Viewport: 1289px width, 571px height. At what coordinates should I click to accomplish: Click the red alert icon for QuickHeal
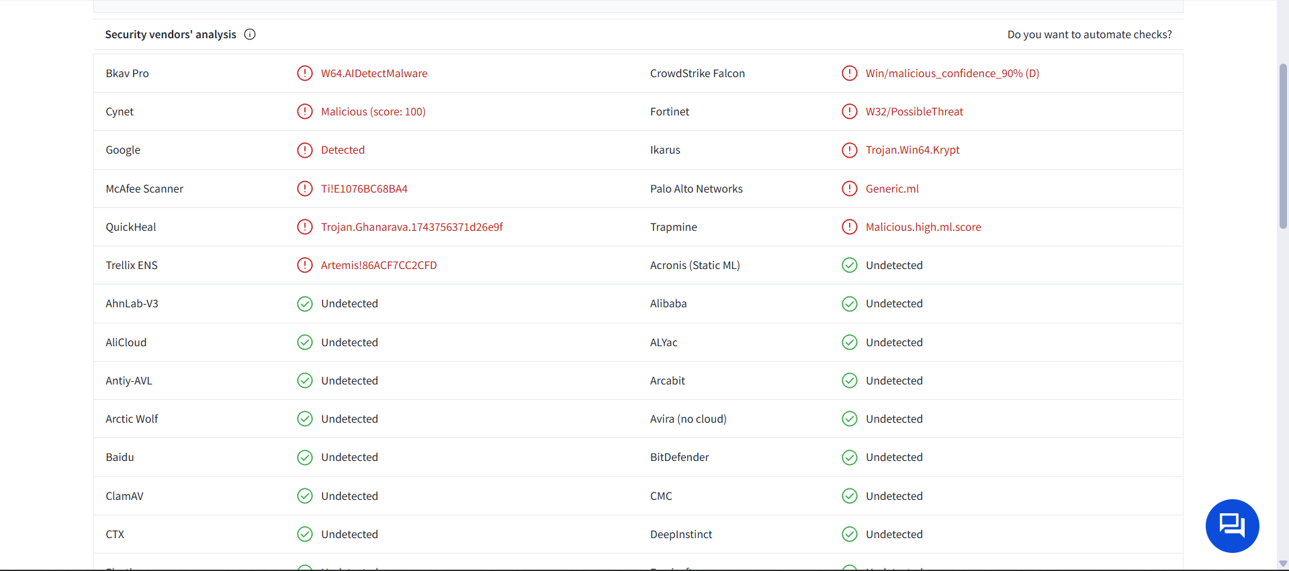coord(305,227)
